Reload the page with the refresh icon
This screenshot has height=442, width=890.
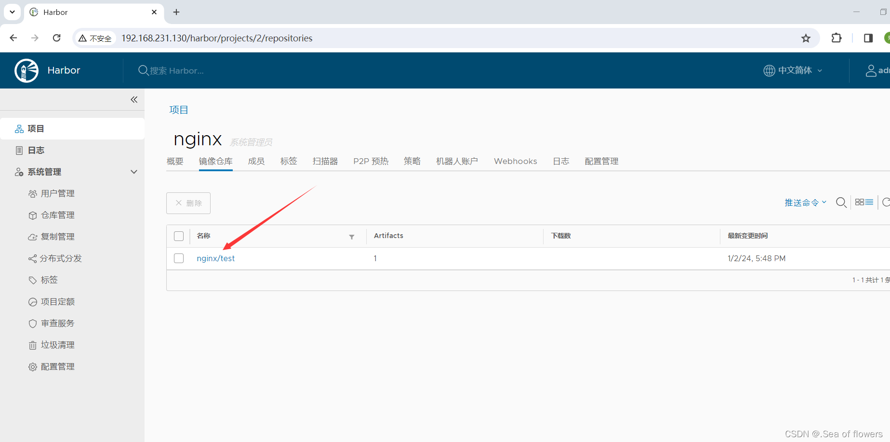point(56,38)
